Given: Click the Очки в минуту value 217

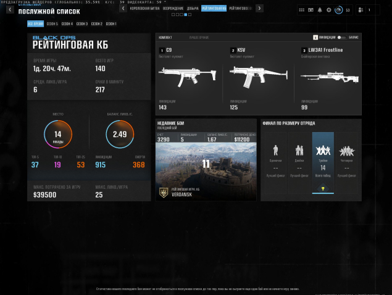Looking at the screenshot, I should pos(100,89).
